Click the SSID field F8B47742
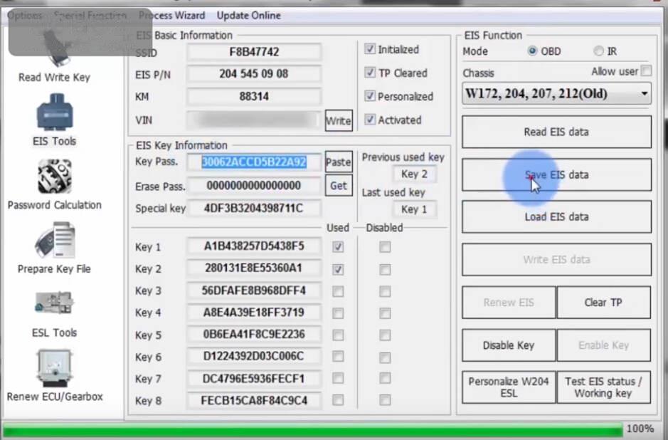668x440 pixels. point(254,52)
